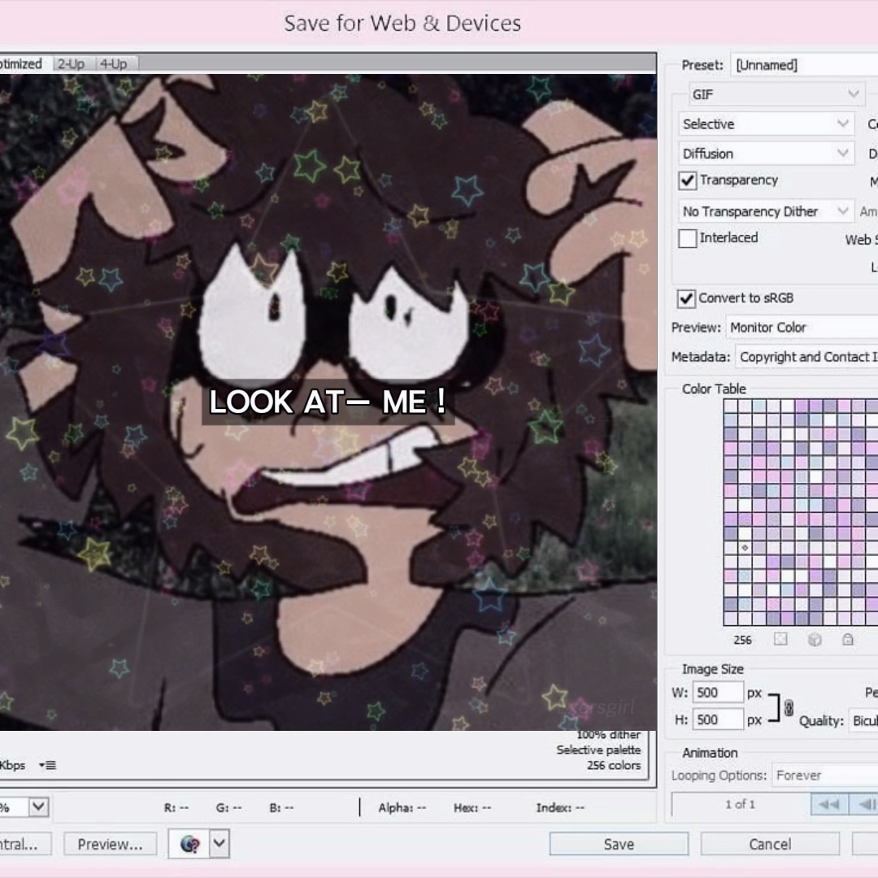Click the 'Index: --' readout
Image resolution: width=878 pixels, height=878 pixels.
[x=560, y=807]
